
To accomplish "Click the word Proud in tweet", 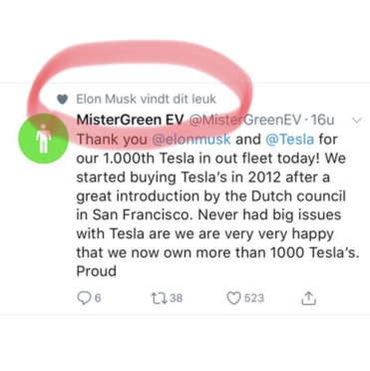I will click(x=97, y=271).
